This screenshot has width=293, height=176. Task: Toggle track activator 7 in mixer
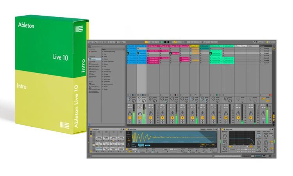tap(192, 118)
